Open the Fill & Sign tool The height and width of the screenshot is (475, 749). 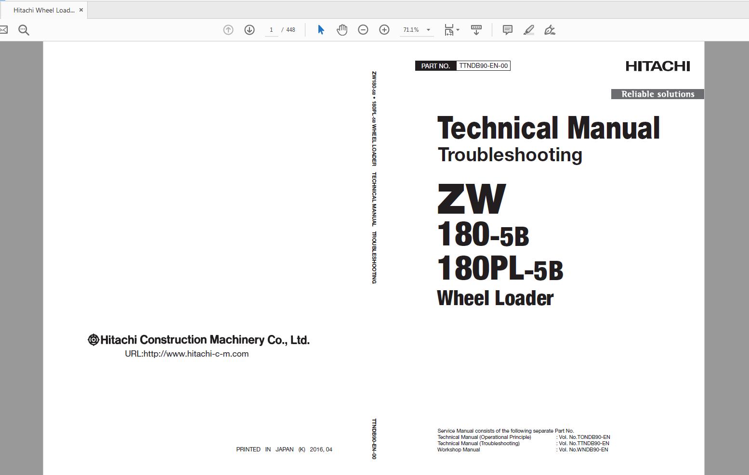[550, 30]
